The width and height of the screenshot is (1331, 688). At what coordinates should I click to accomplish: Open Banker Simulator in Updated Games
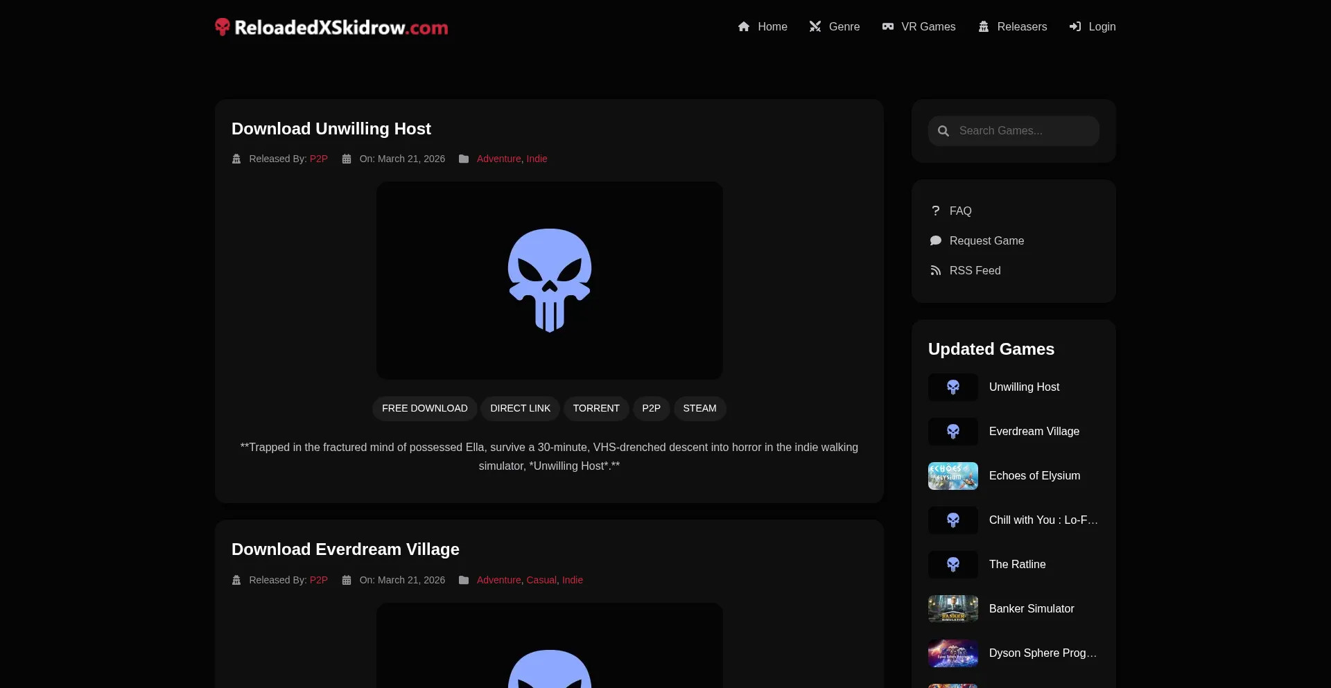(1032, 608)
